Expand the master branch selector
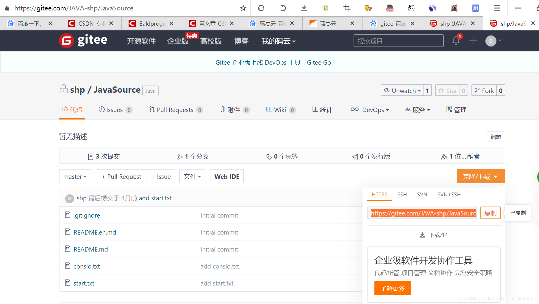Screen dimensions: 539x304 pyautogui.click(x=75, y=176)
